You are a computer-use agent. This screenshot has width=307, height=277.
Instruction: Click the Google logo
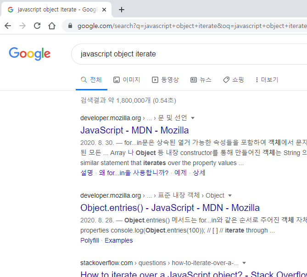(x=29, y=54)
